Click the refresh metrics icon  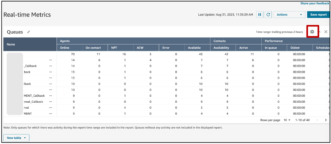point(268,15)
